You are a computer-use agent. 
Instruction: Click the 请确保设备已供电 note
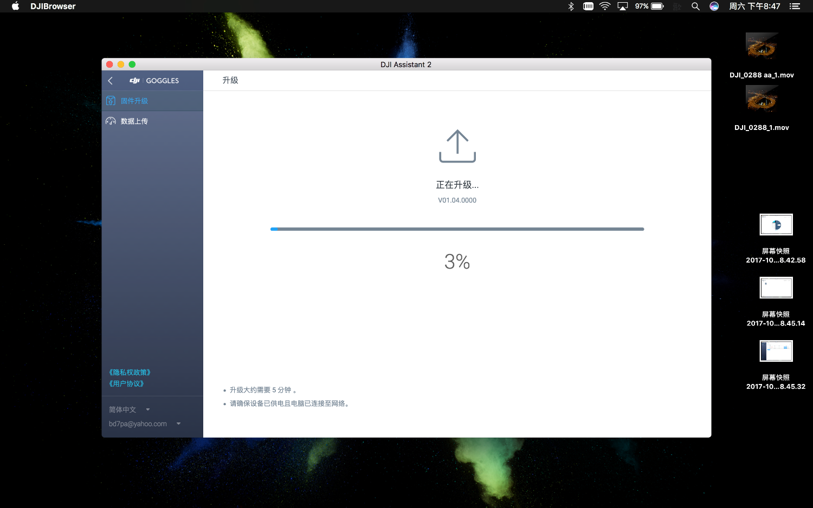pos(290,403)
